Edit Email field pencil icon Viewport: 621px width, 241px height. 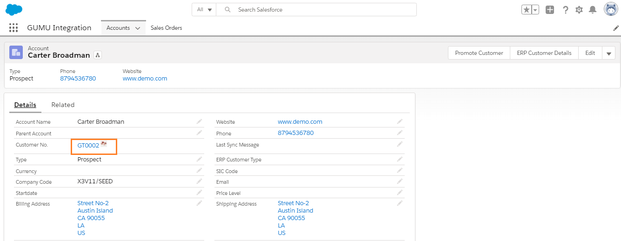(400, 181)
